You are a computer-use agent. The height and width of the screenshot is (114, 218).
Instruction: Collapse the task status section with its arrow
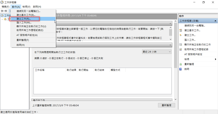(170, 45)
